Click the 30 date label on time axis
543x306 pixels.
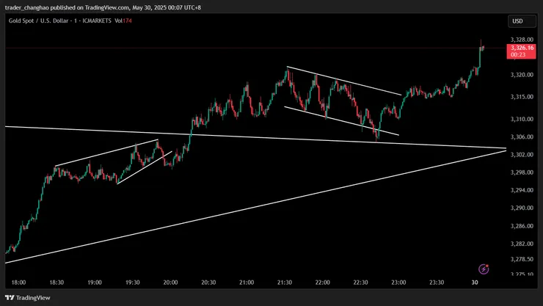pyautogui.click(x=475, y=283)
